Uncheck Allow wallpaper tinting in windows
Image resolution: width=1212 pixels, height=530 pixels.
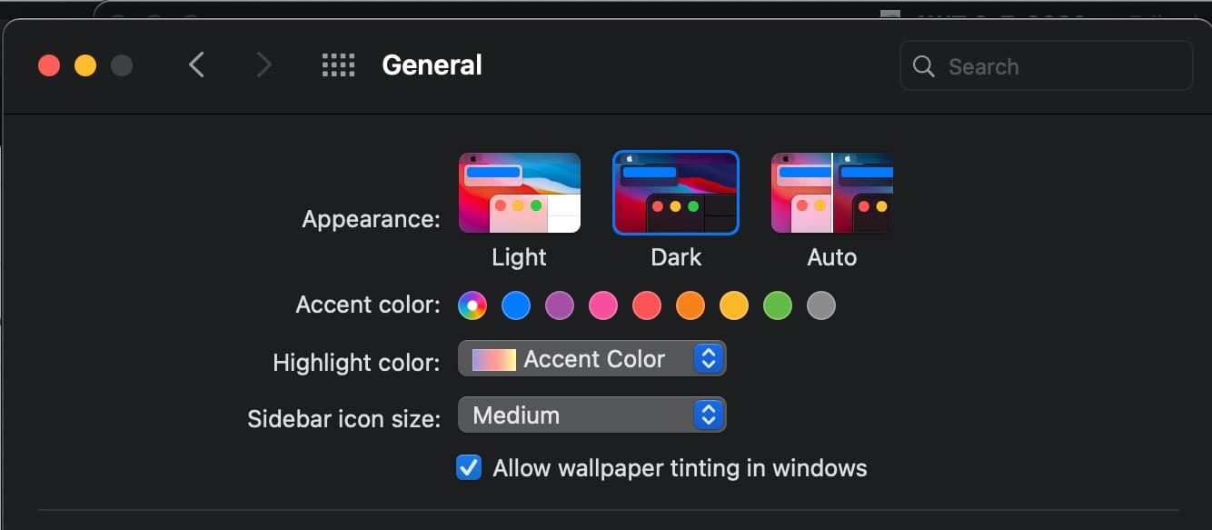(469, 468)
